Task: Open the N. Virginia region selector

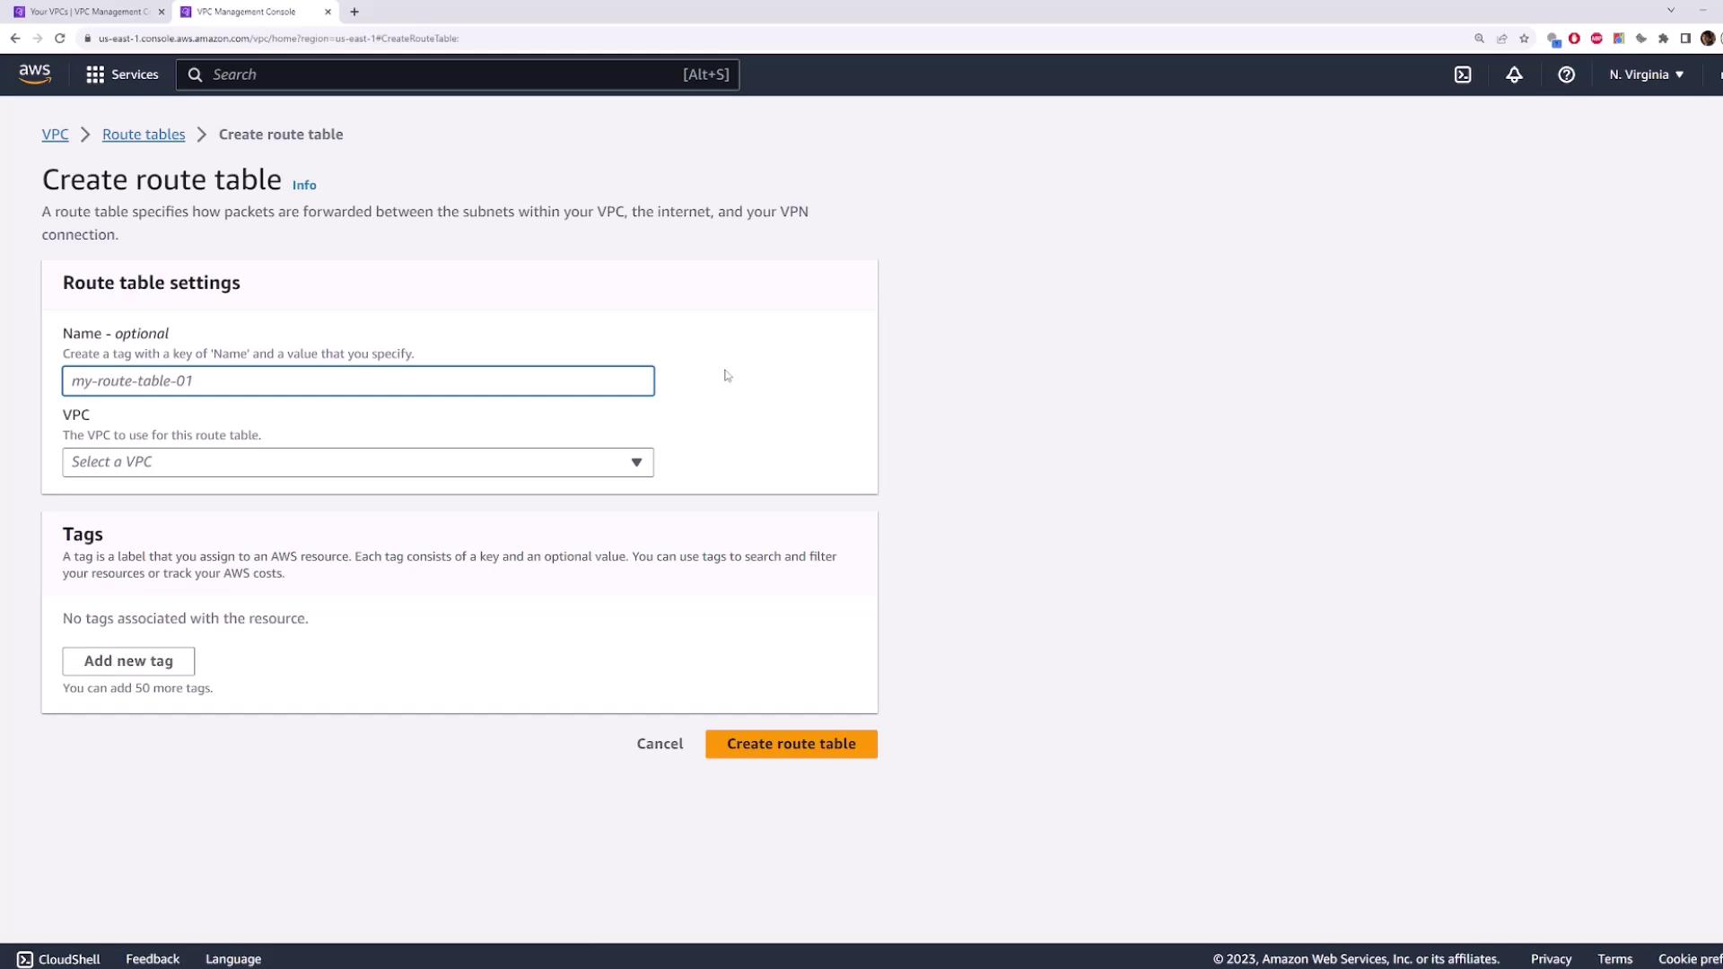Action: pyautogui.click(x=1646, y=74)
